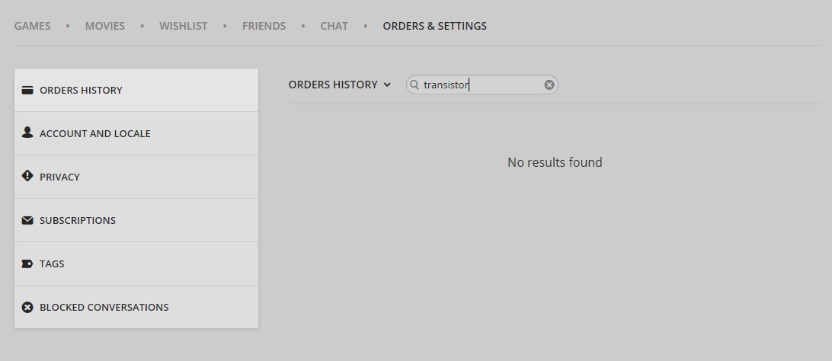Go to the Games tab
This screenshot has width=832, height=361.
click(x=32, y=26)
